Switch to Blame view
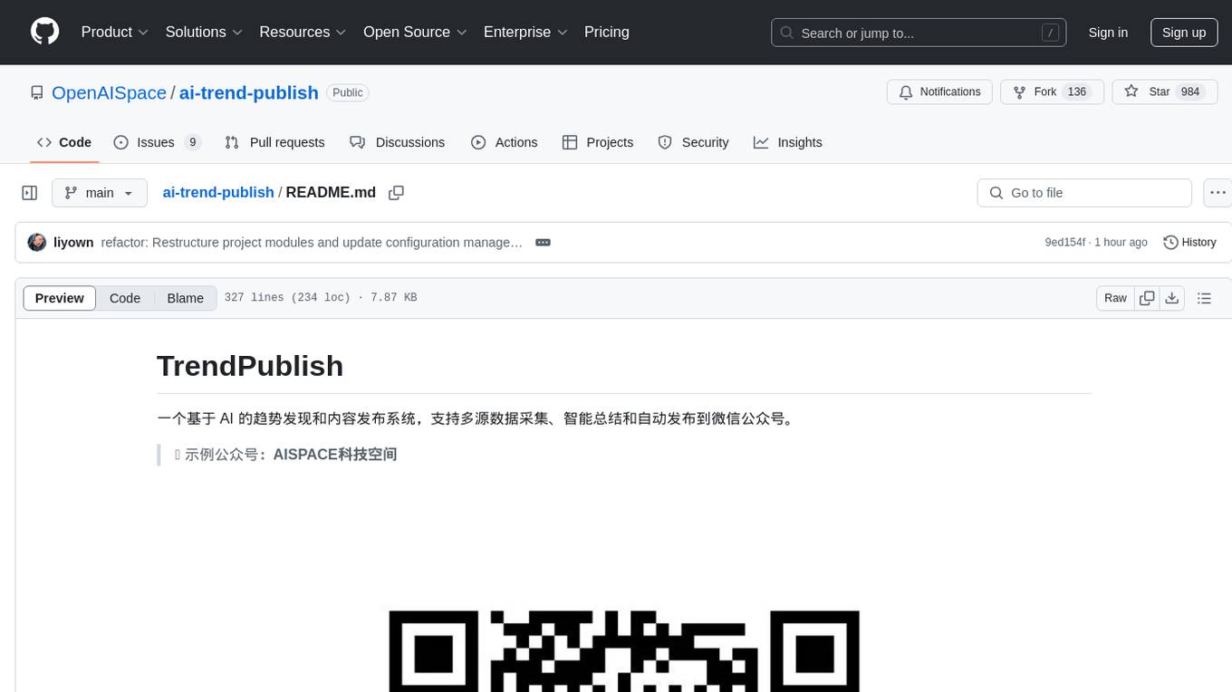 (185, 298)
